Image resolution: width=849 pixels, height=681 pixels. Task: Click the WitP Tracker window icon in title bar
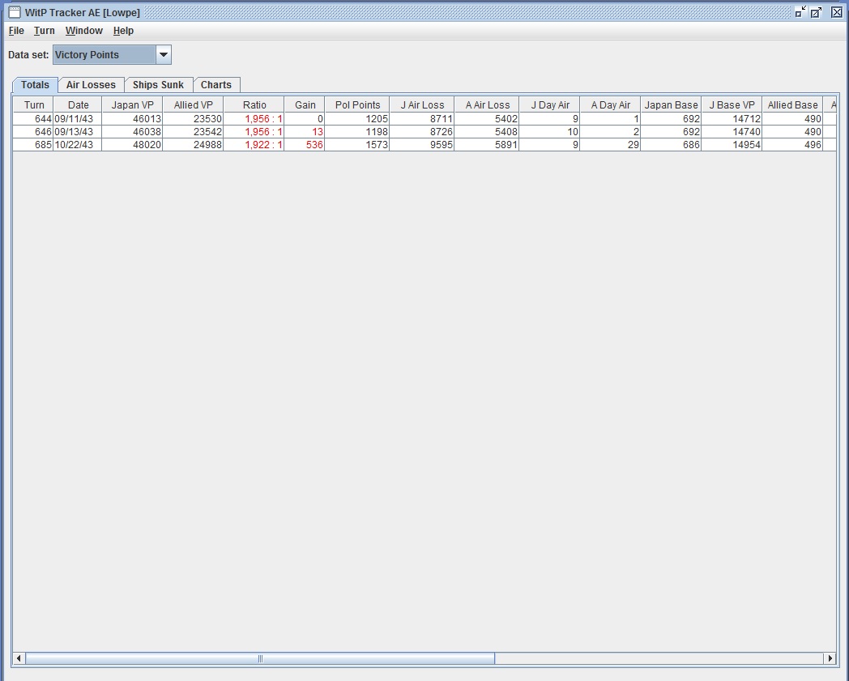tap(15, 12)
